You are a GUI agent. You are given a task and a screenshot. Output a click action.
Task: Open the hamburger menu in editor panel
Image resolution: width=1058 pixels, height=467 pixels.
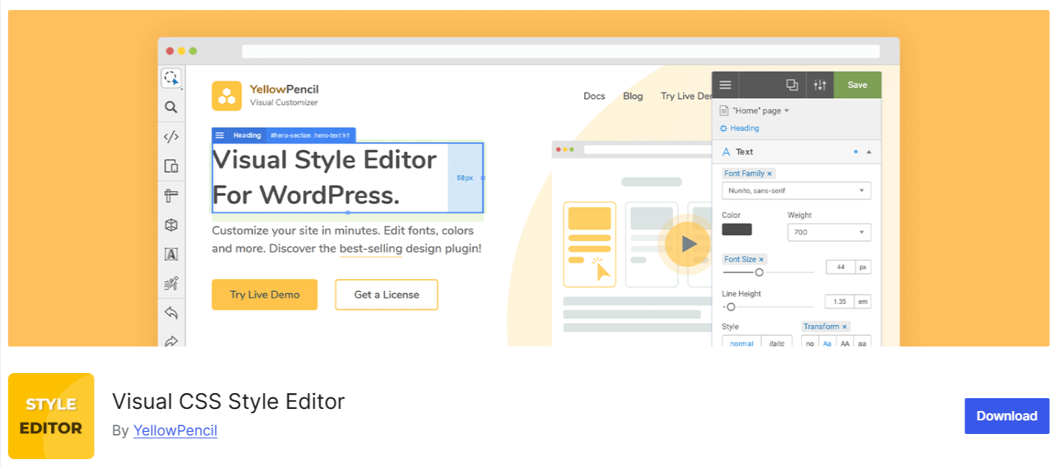(725, 85)
